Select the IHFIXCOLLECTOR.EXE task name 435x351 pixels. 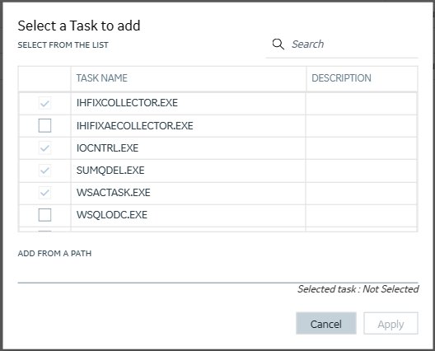coord(127,103)
